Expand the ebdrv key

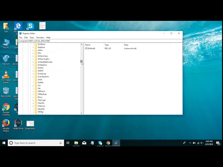click(33, 50)
